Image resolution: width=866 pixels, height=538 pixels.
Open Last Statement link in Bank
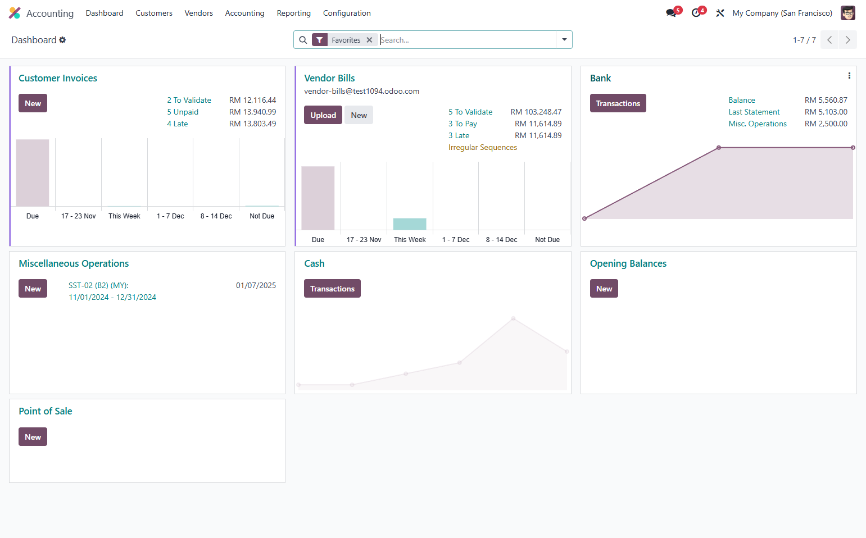pyautogui.click(x=754, y=112)
